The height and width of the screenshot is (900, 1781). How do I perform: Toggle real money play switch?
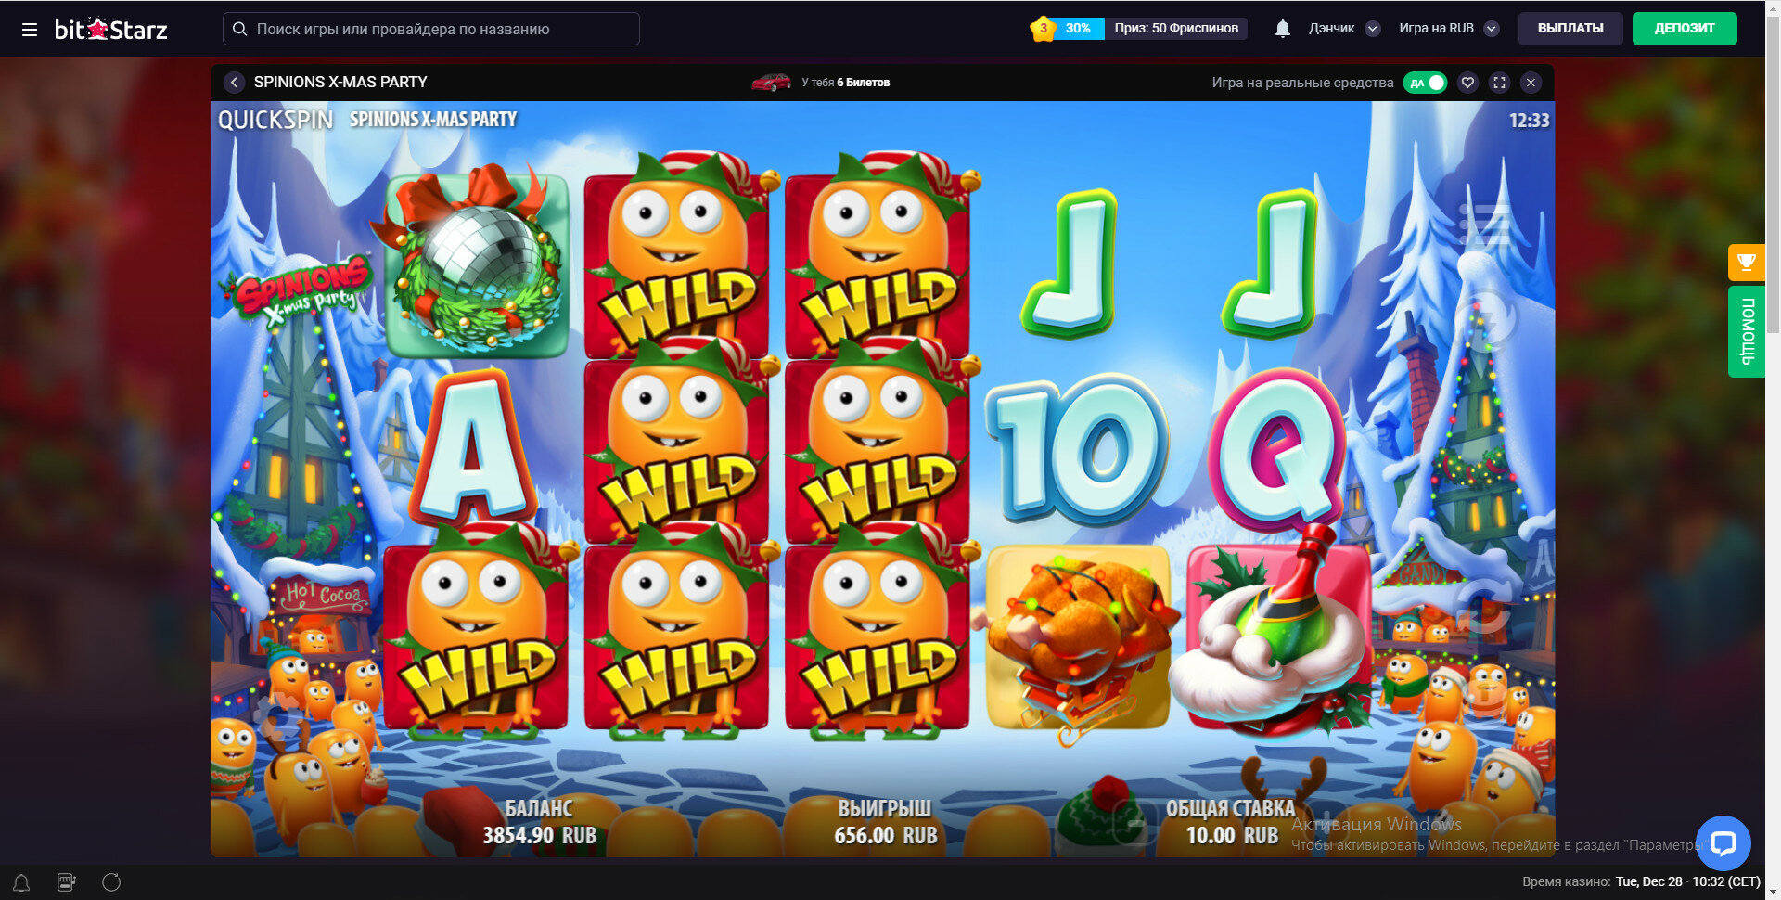(1425, 83)
